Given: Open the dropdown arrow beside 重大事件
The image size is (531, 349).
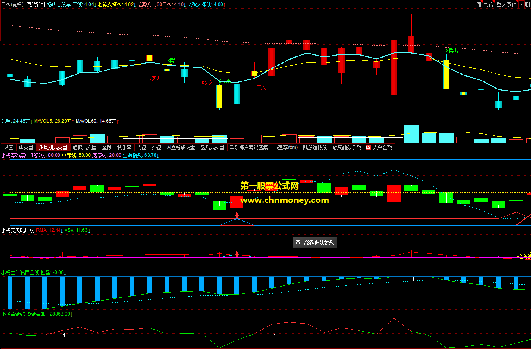Looking at the screenshot, I should coord(521,4).
